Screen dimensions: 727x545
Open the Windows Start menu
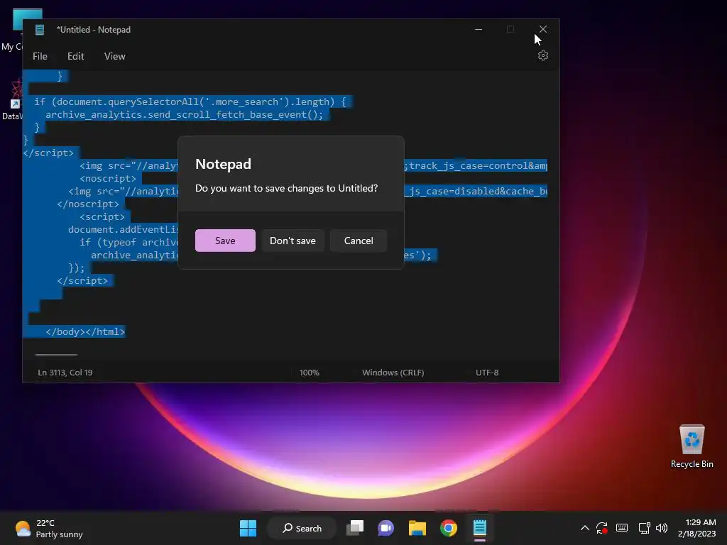(248, 528)
